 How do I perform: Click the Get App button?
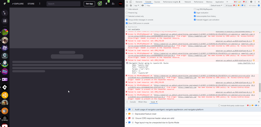(89, 4)
